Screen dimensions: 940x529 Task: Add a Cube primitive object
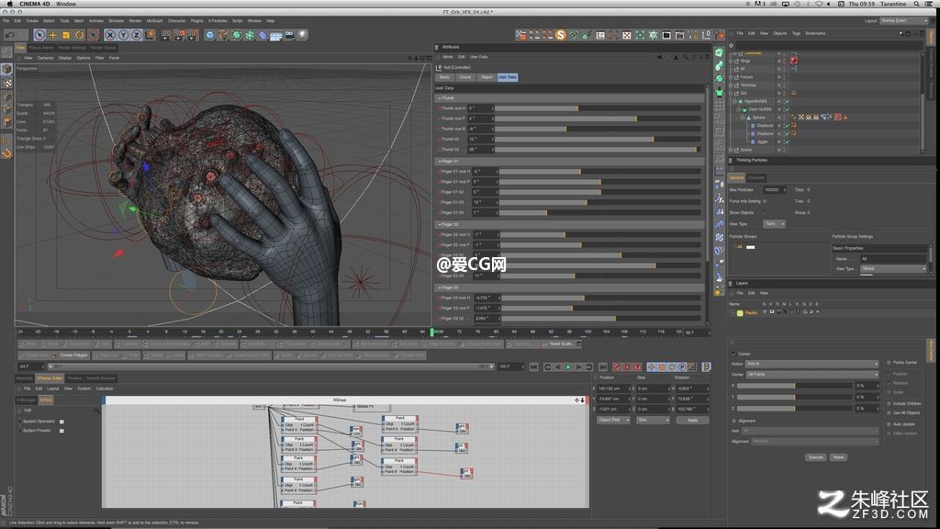(x=210, y=36)
